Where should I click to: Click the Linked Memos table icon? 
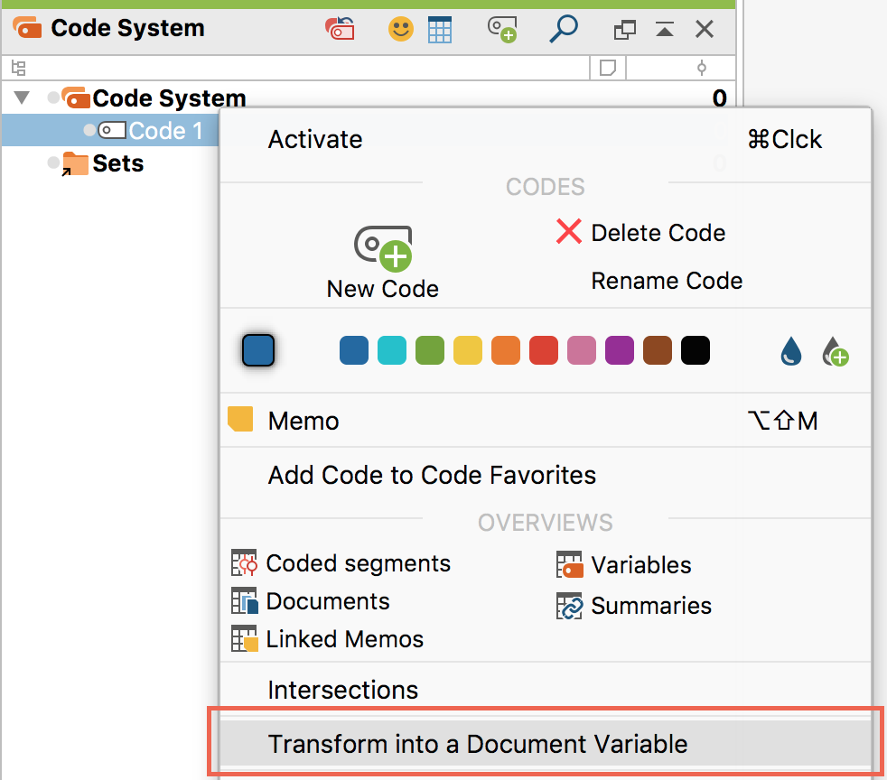point(245,638)
